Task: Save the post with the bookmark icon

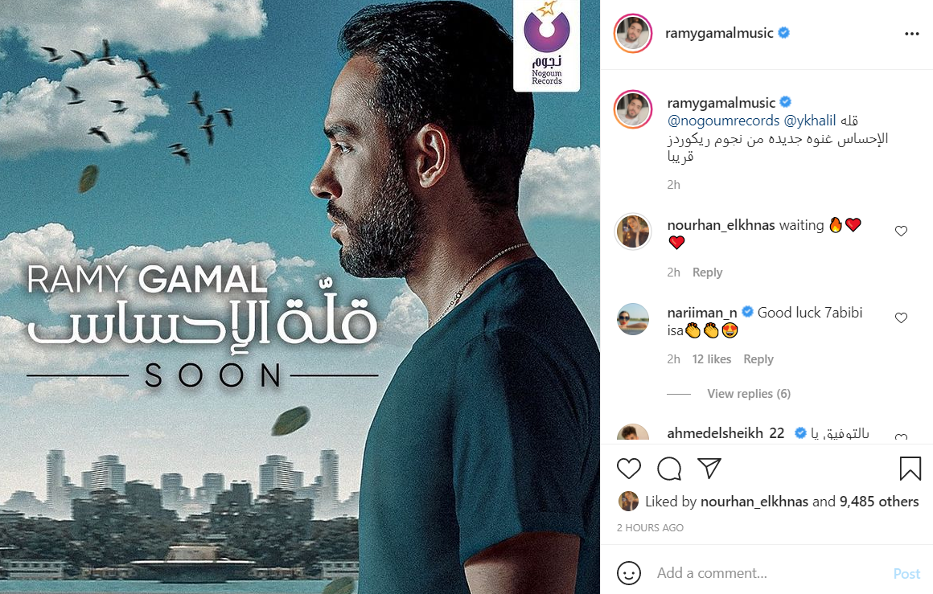Action: (910, 469)
